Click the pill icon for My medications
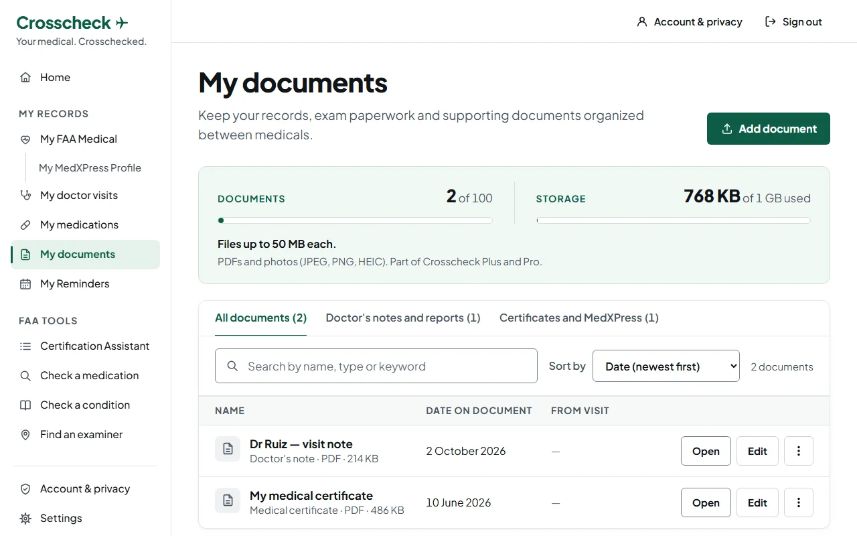Screen dimensions: 857x536 click(x=25, y=225)
